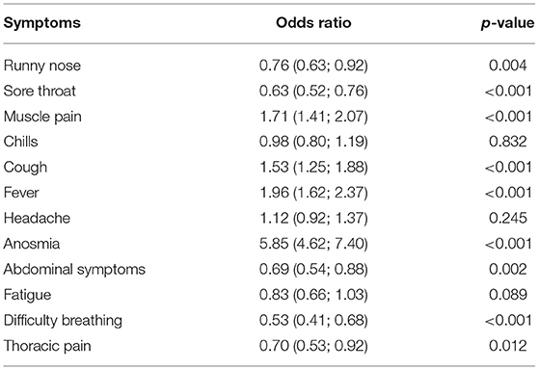Select the Cough row label

click(x=25, y=168)
